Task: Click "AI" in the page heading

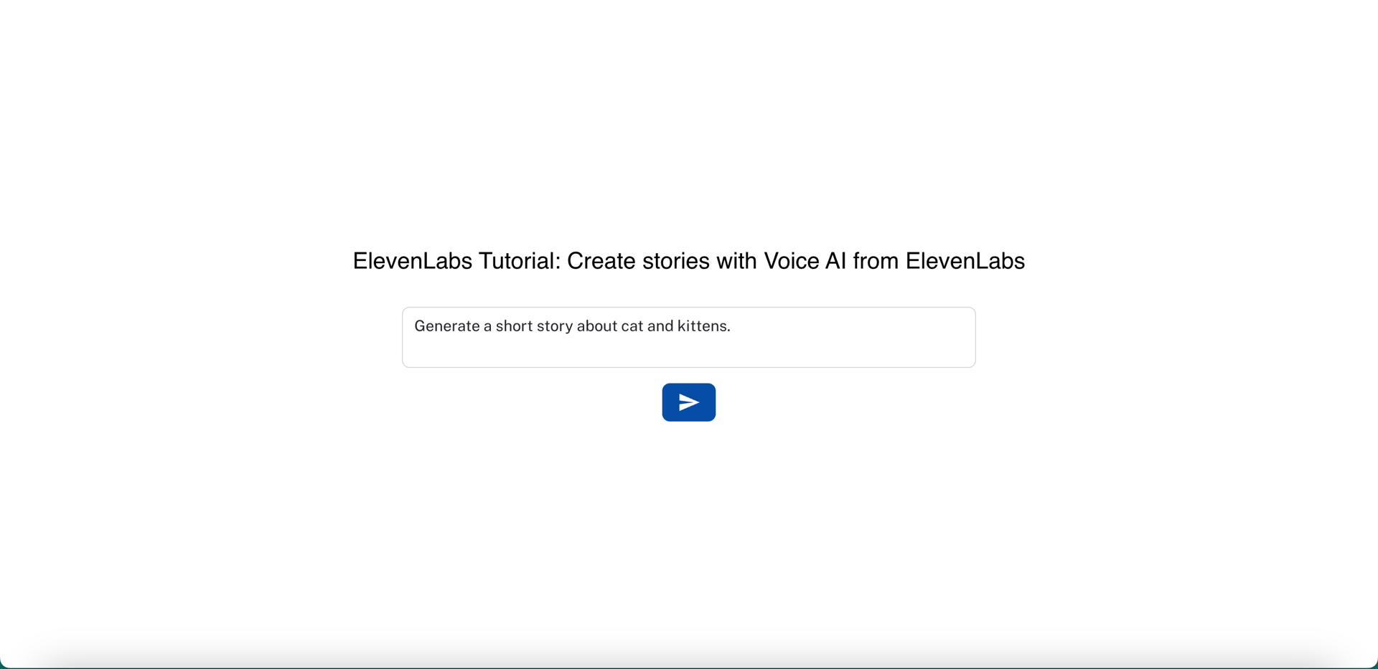Action: click(x=835, y=261)
